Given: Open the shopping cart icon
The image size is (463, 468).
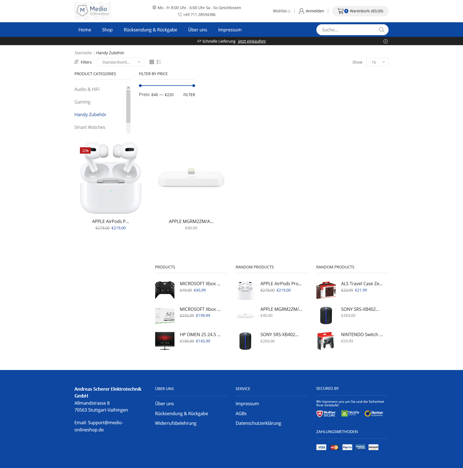Looking at the screenshot, I should pyautogui.click(x=341, y=11).
